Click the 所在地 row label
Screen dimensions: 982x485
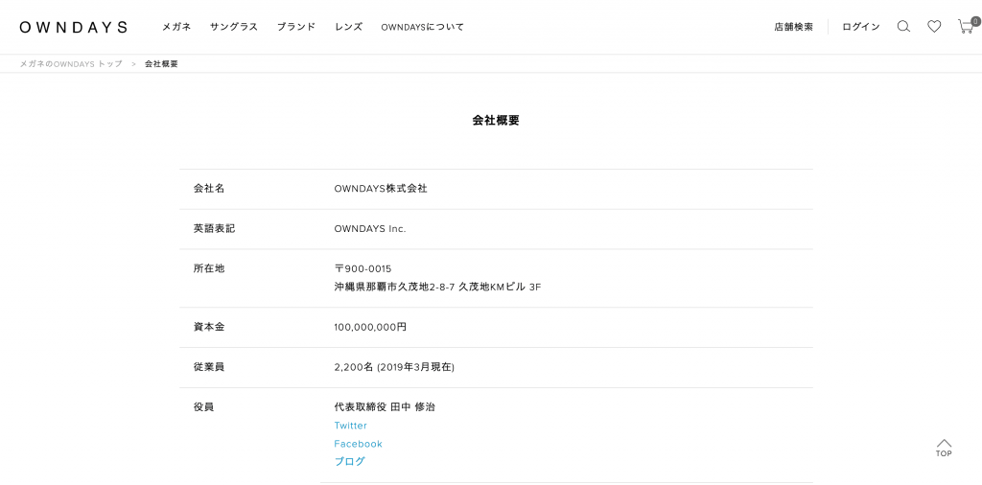209,268
